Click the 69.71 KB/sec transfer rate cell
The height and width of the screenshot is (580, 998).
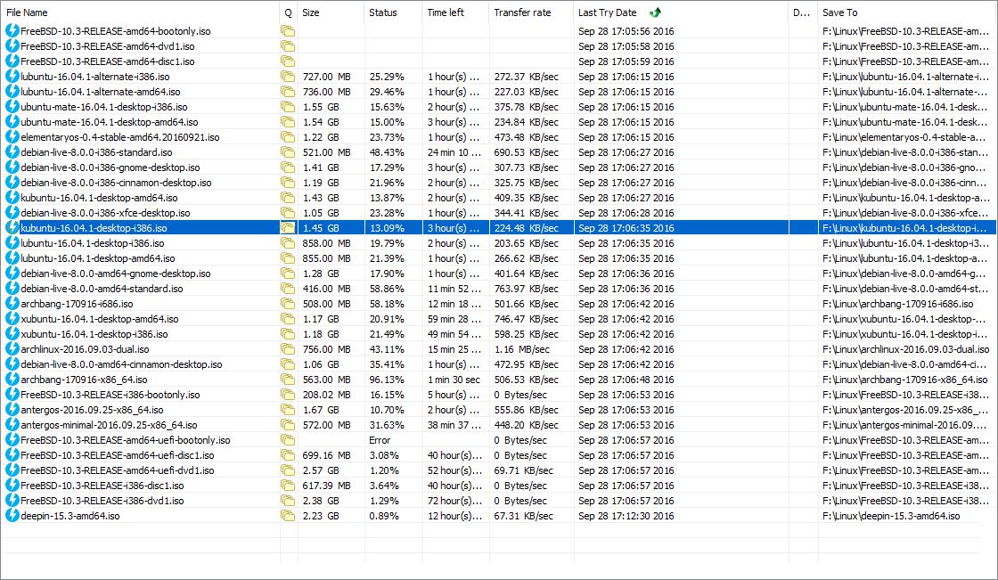tap(524, 470)
